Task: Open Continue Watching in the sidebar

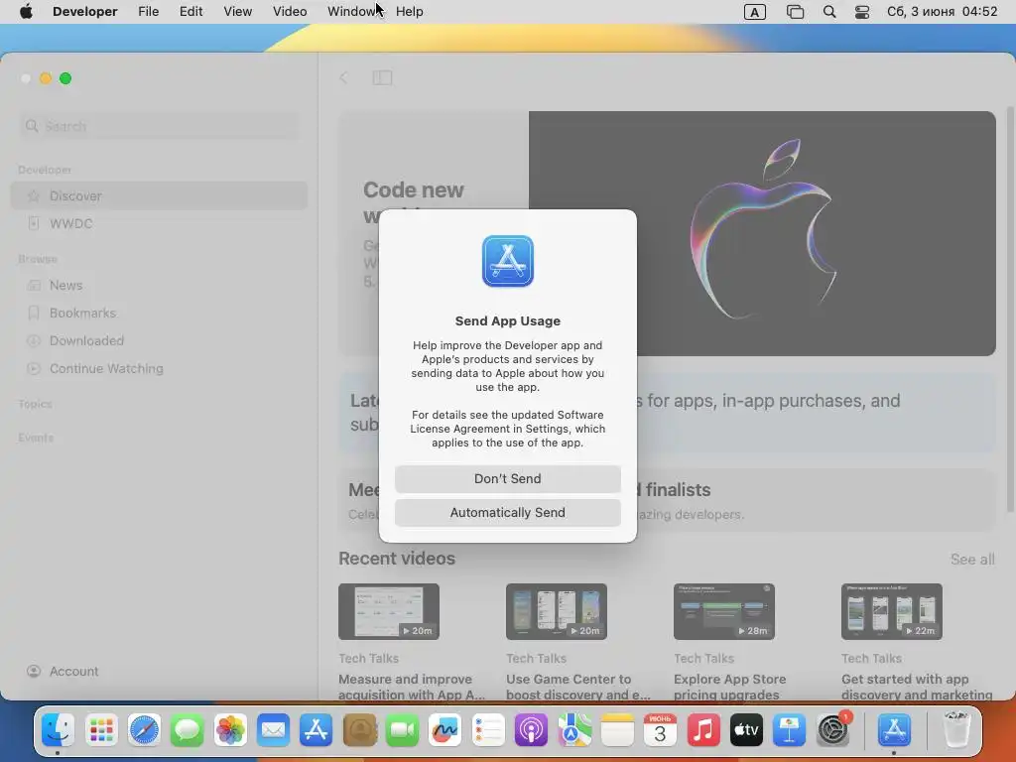Action: tap(160, 369)
